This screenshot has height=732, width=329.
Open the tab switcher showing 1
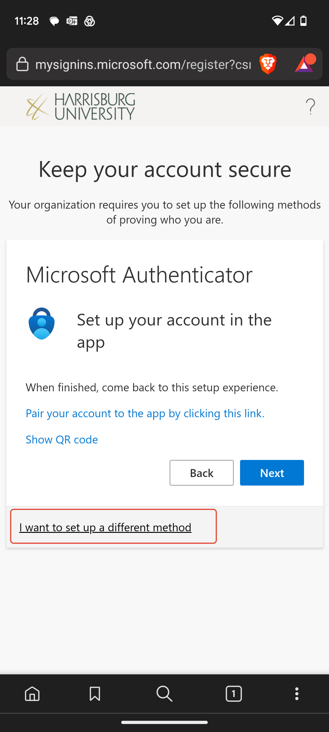234,694
